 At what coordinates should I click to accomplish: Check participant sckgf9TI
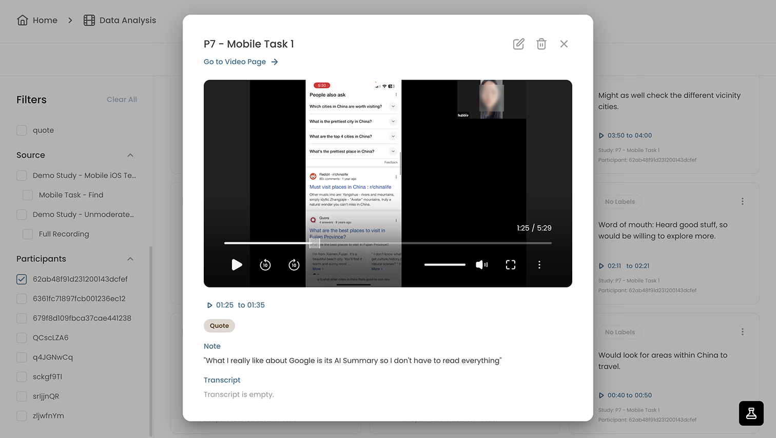(22, 377)
